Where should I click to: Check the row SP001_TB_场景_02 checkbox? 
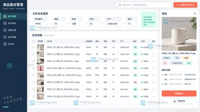pos(34,54)
